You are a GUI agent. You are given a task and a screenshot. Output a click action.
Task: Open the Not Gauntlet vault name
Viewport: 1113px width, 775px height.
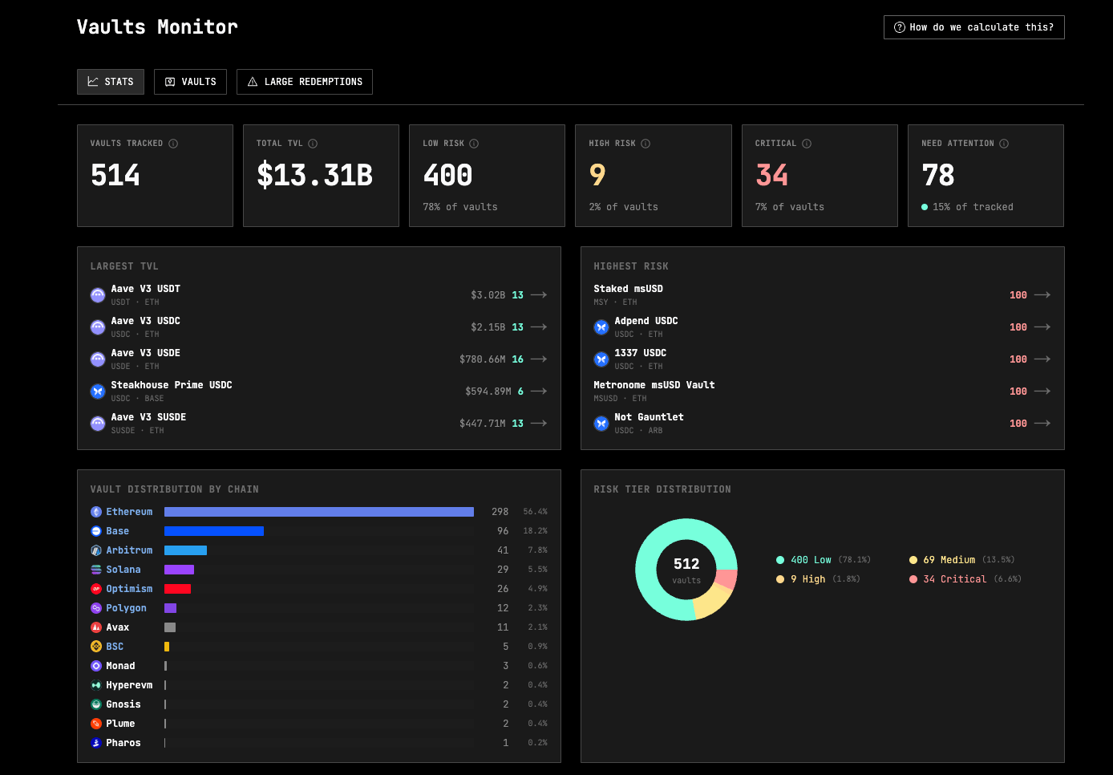click(650, 417)
